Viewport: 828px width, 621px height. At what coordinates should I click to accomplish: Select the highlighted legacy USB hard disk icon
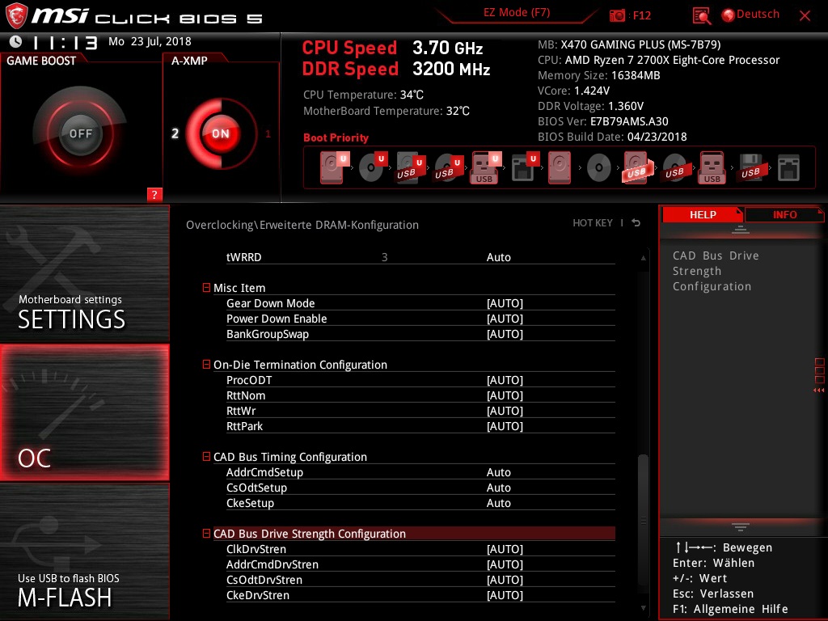(637, 167)
